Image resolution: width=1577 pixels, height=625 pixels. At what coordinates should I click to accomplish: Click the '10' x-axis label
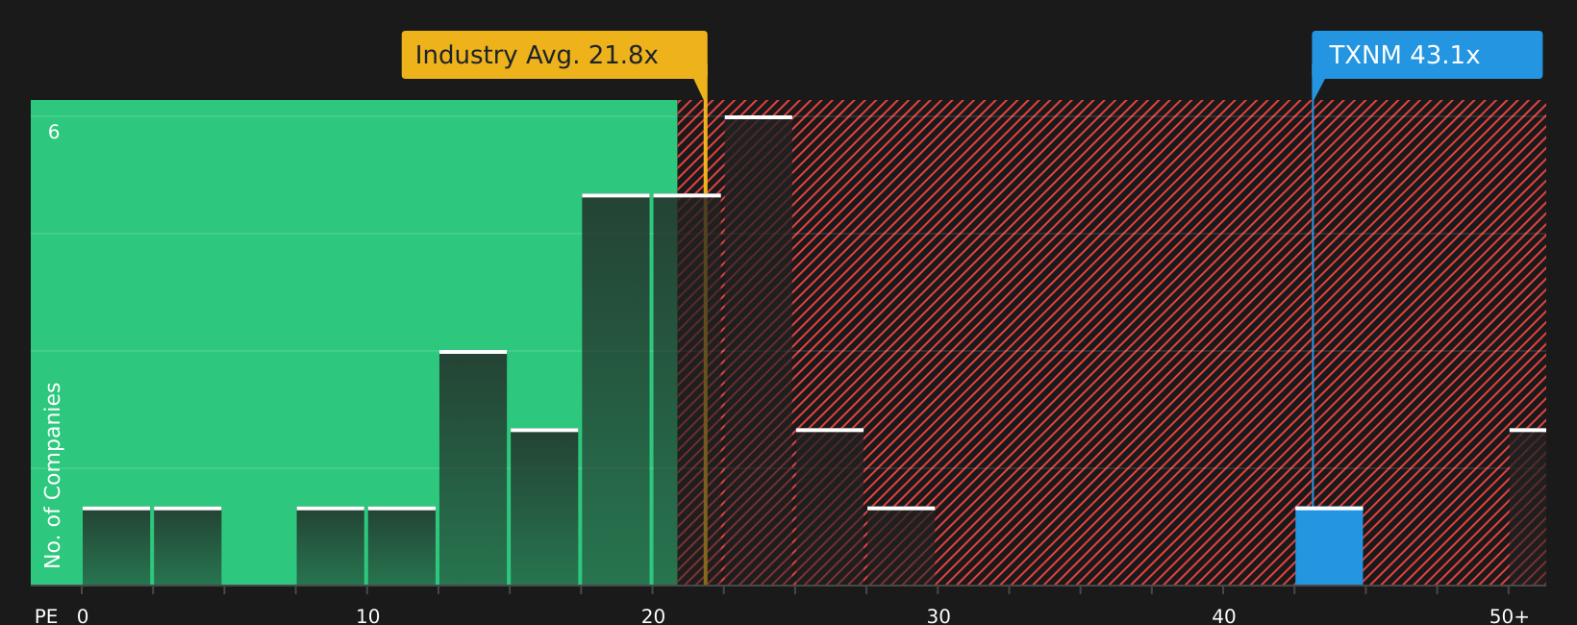click(368, 616)
